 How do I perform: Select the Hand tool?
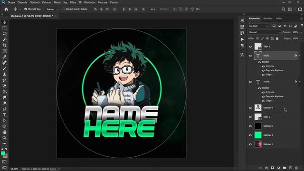point(4,132)
